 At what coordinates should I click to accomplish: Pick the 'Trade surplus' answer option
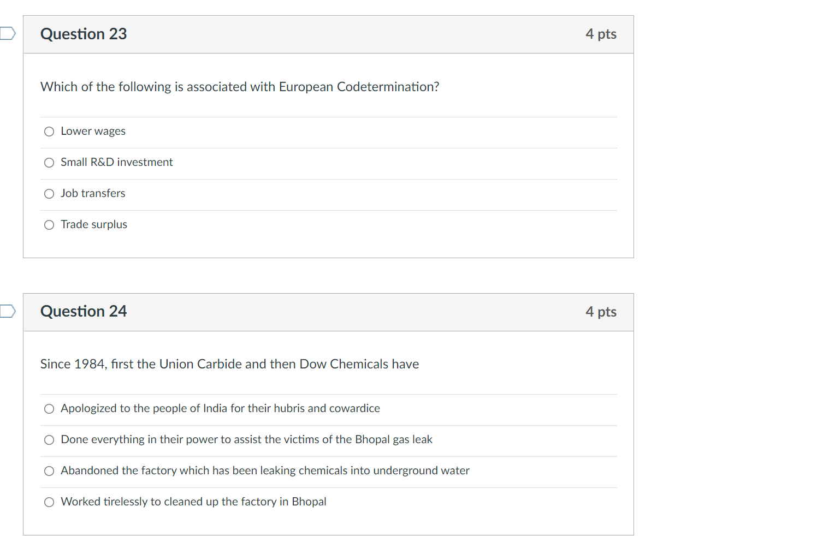49,224
